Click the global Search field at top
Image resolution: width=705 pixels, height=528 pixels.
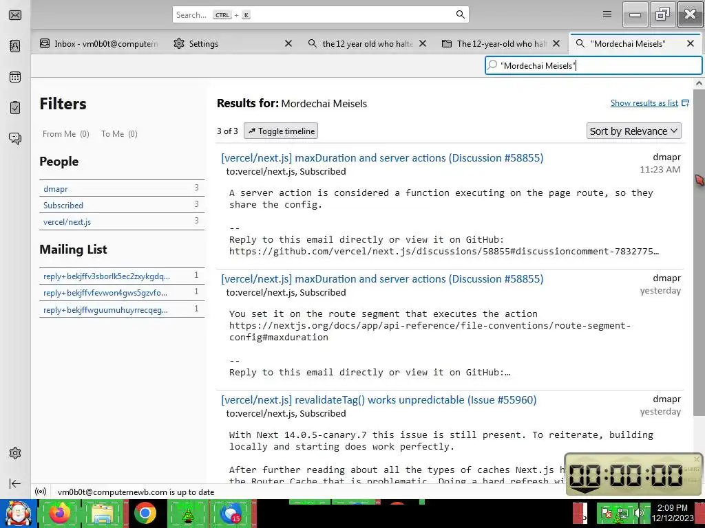point(321,15)
